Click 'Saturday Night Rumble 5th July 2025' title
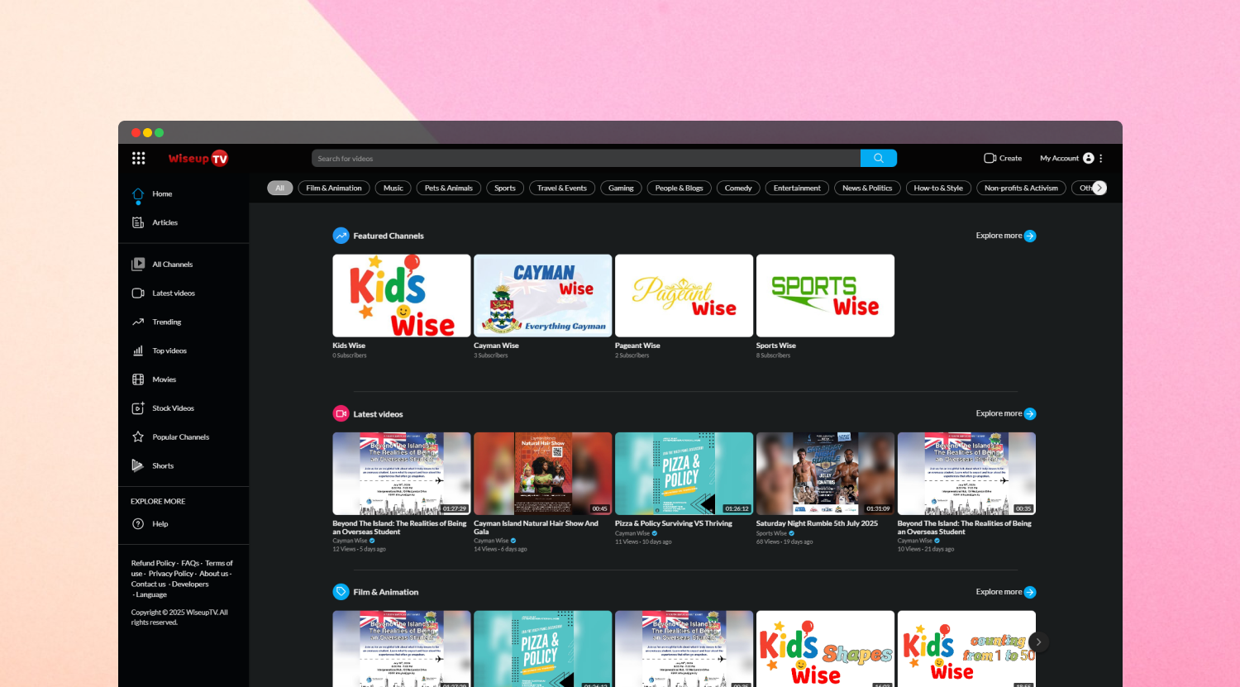 (817, 523)
